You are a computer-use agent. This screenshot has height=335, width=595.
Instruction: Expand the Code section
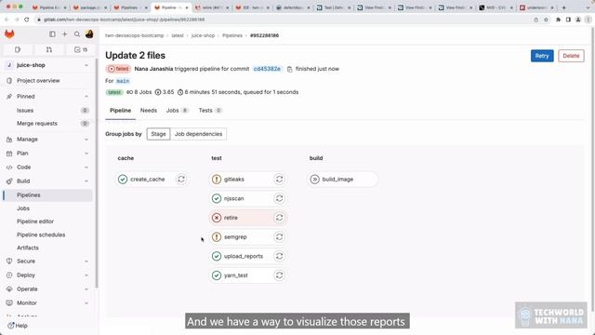86,167
